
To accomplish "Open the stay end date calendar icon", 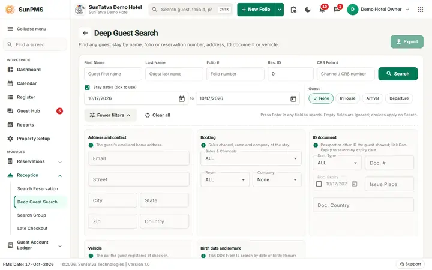I will point(293,98).
